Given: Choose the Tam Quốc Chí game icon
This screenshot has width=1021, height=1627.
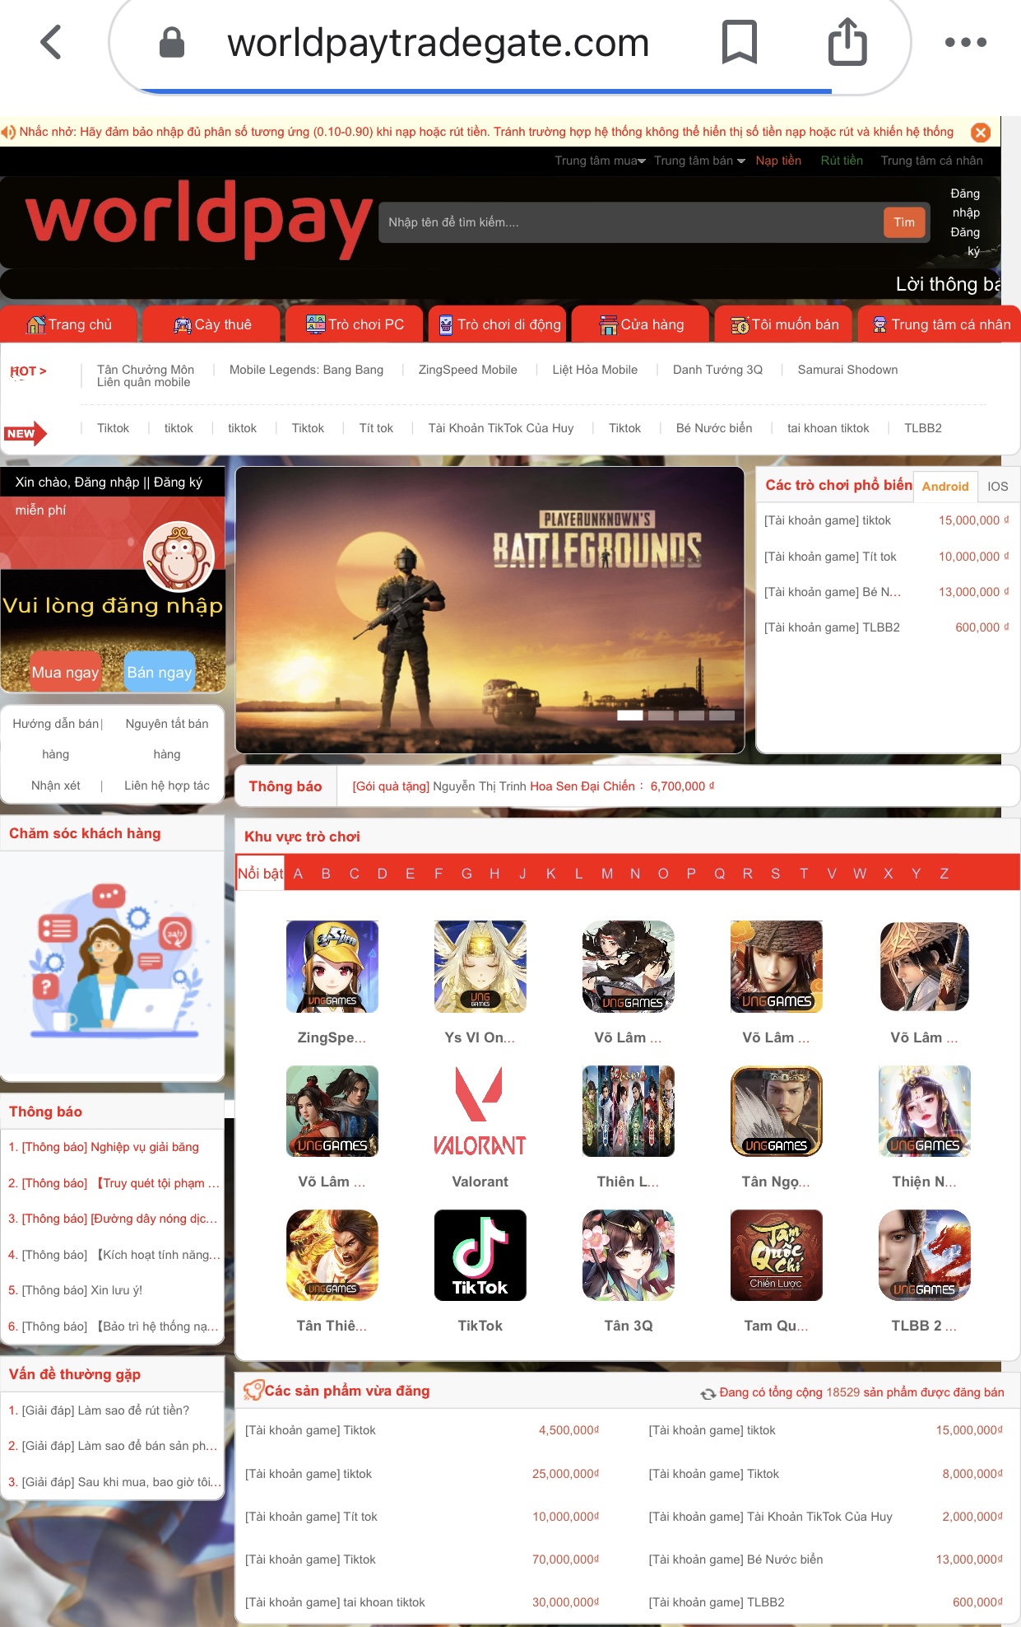Looking at the screenshot, I should click(776, 1255).
